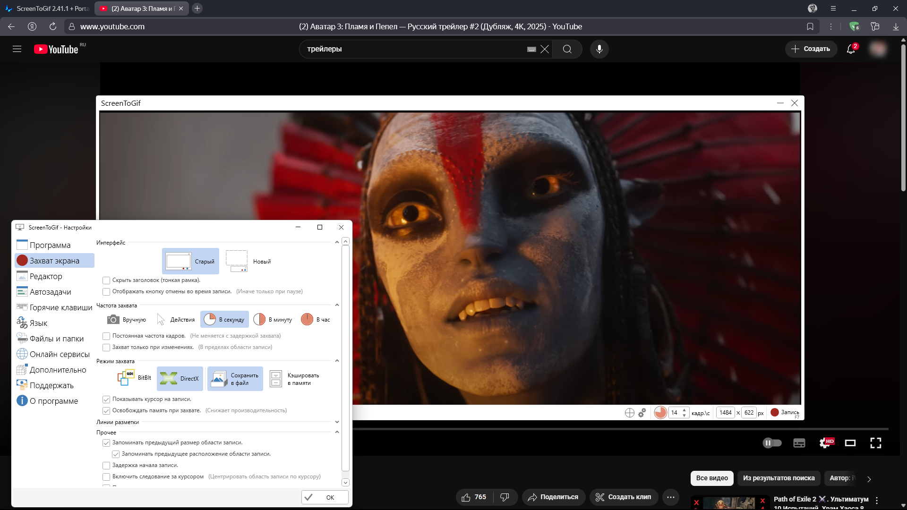Increase the frames per second stepper
Screen dimensions: 907x510
pyautogui.click(x=684, y=410)
